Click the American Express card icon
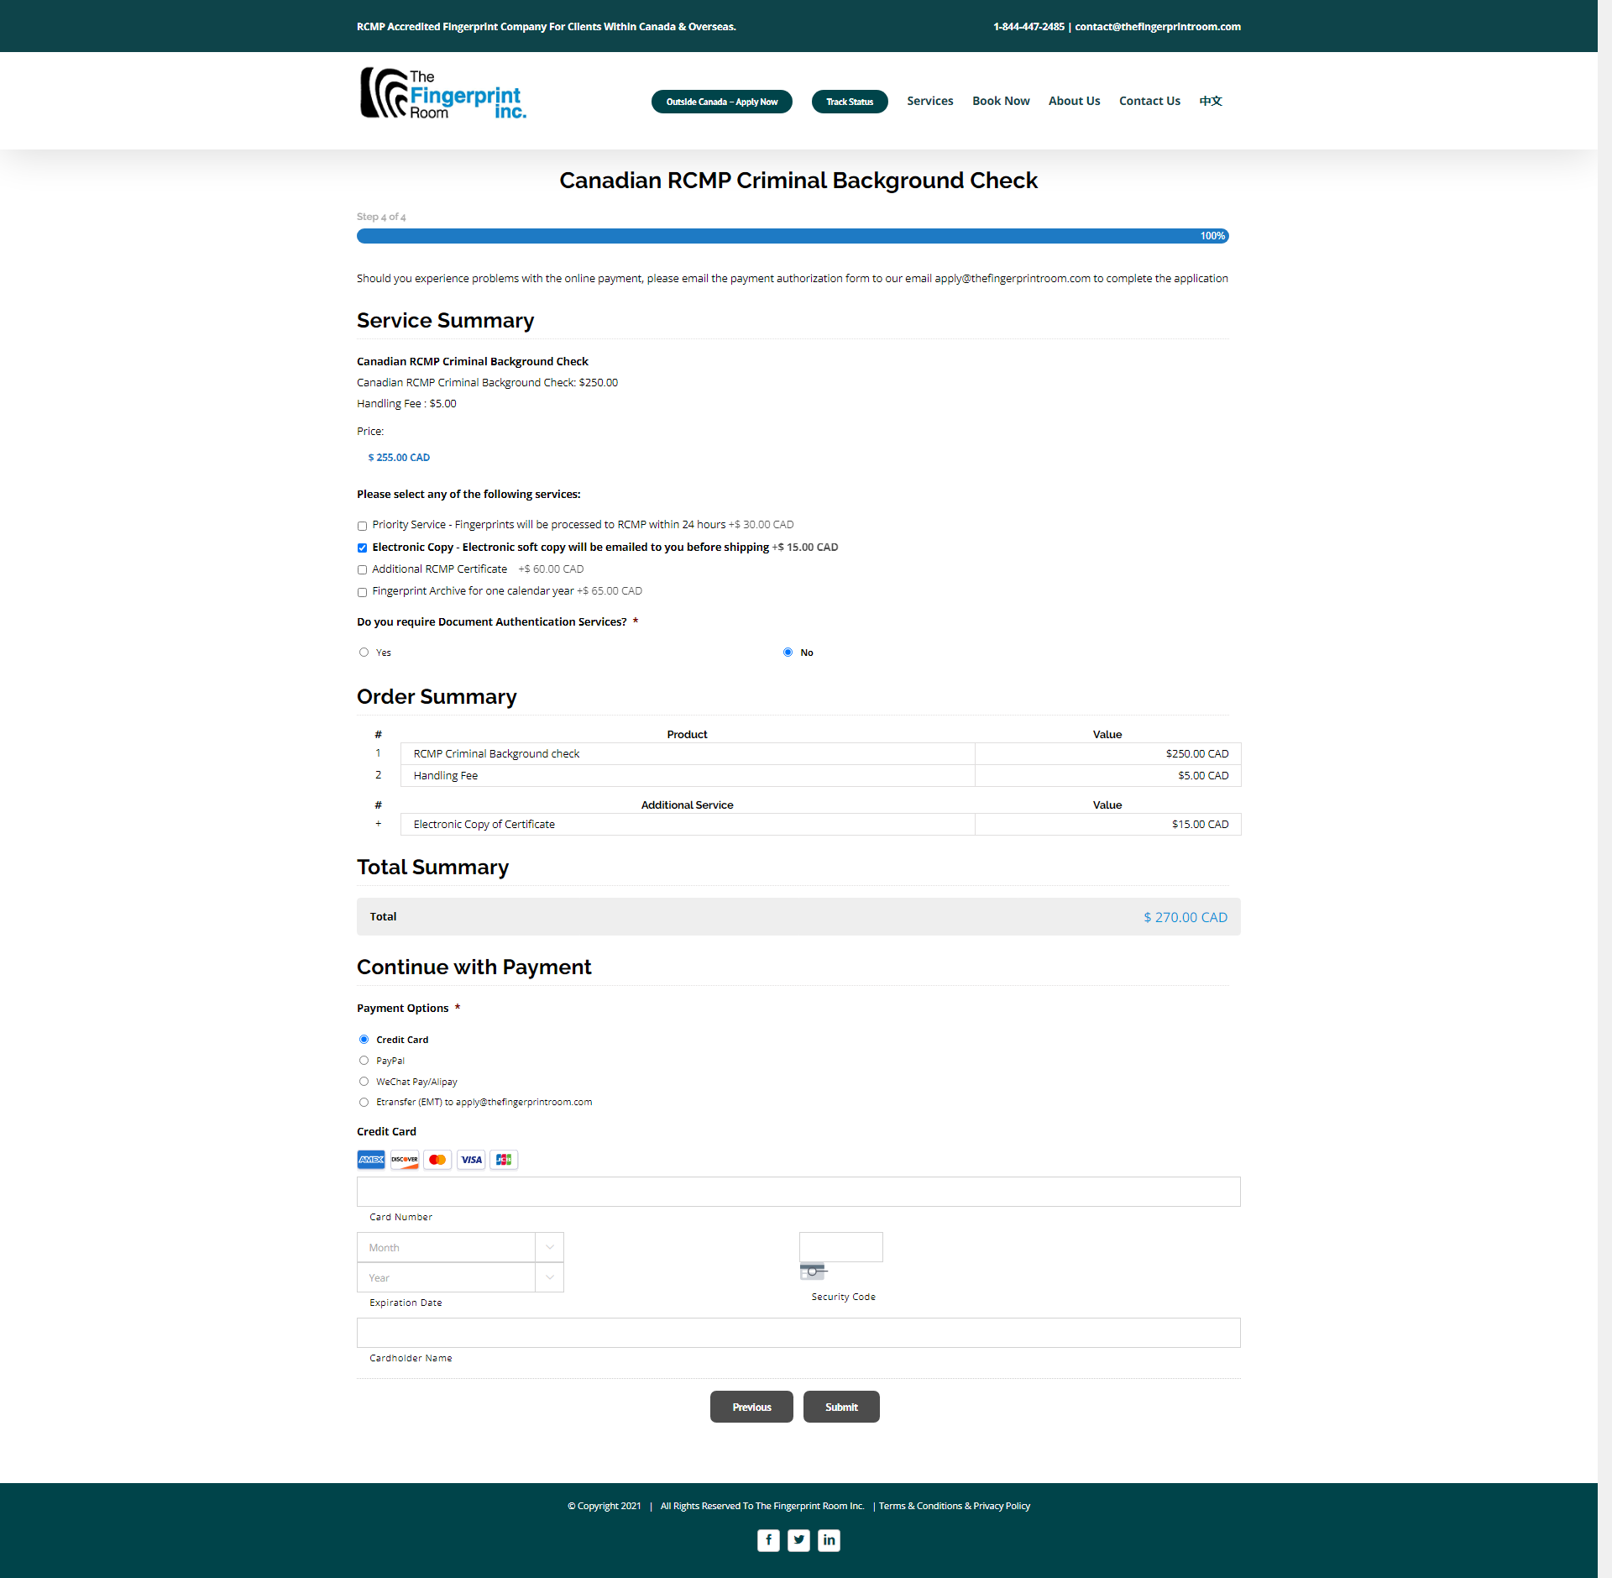1612x1578 pixels. 371,1160
